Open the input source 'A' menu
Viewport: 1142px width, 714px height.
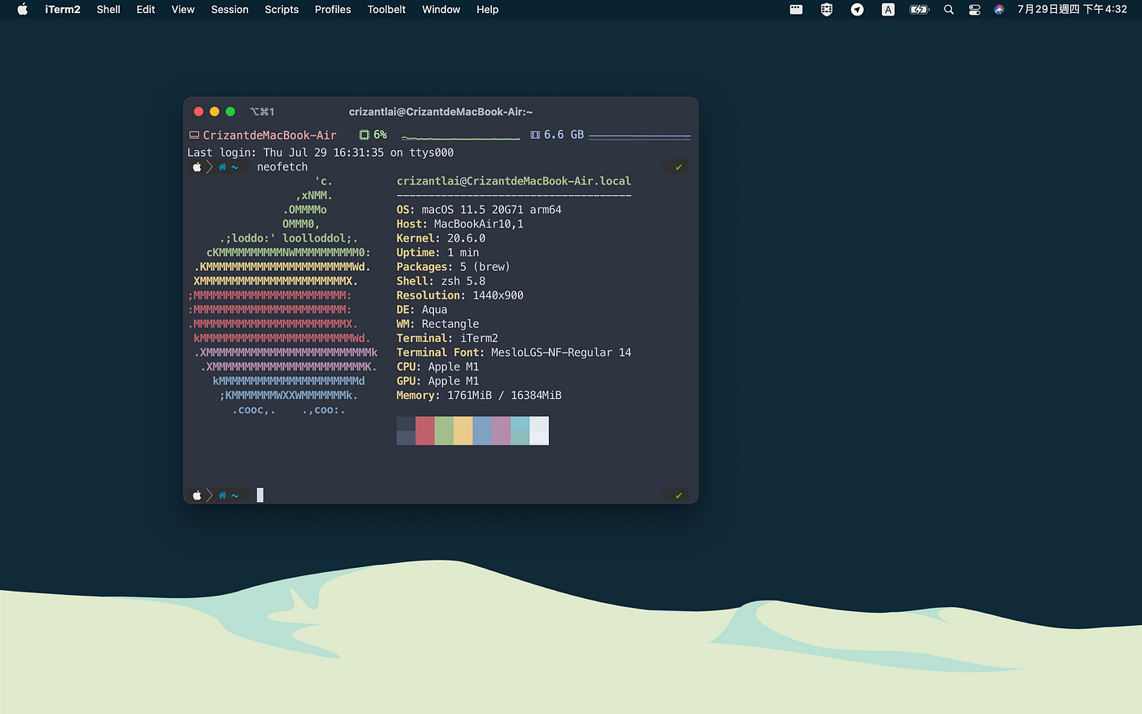(x=888, y=10)
